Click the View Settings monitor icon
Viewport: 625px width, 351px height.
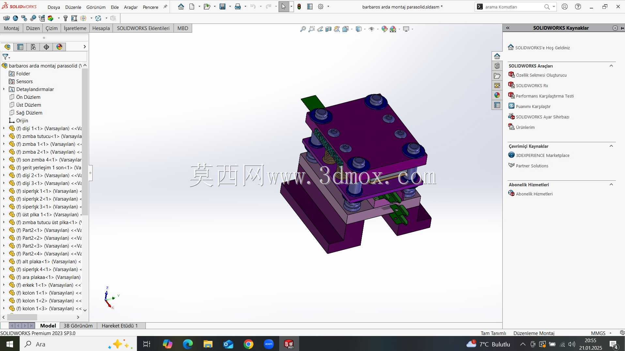(406, 29)
